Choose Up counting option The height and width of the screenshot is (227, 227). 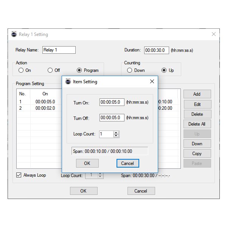(164, 70)
